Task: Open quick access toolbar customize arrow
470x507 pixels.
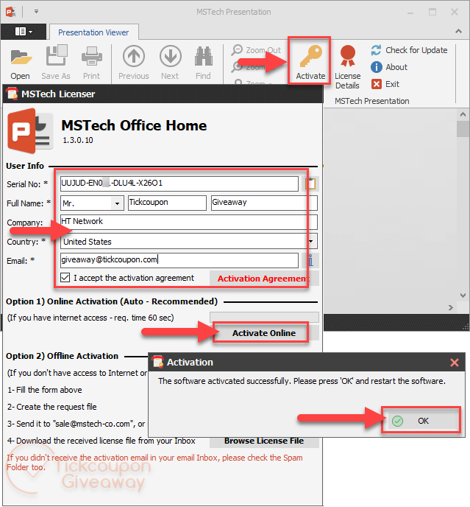Action: click(x=36, y=12)
